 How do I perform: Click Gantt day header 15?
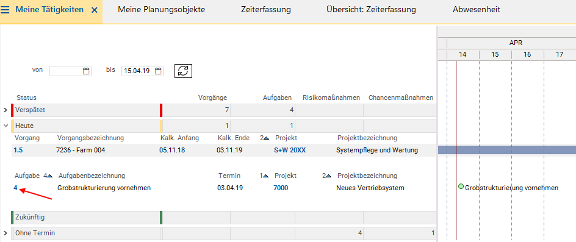pos(495,55)
